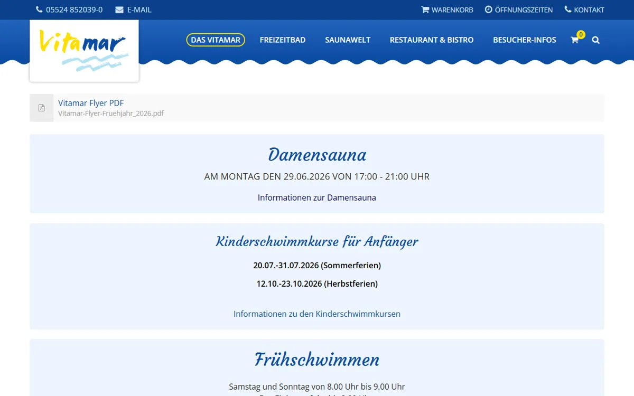Open the KONTAKT link
Viewport: 634px width, 396px height.
589,10
